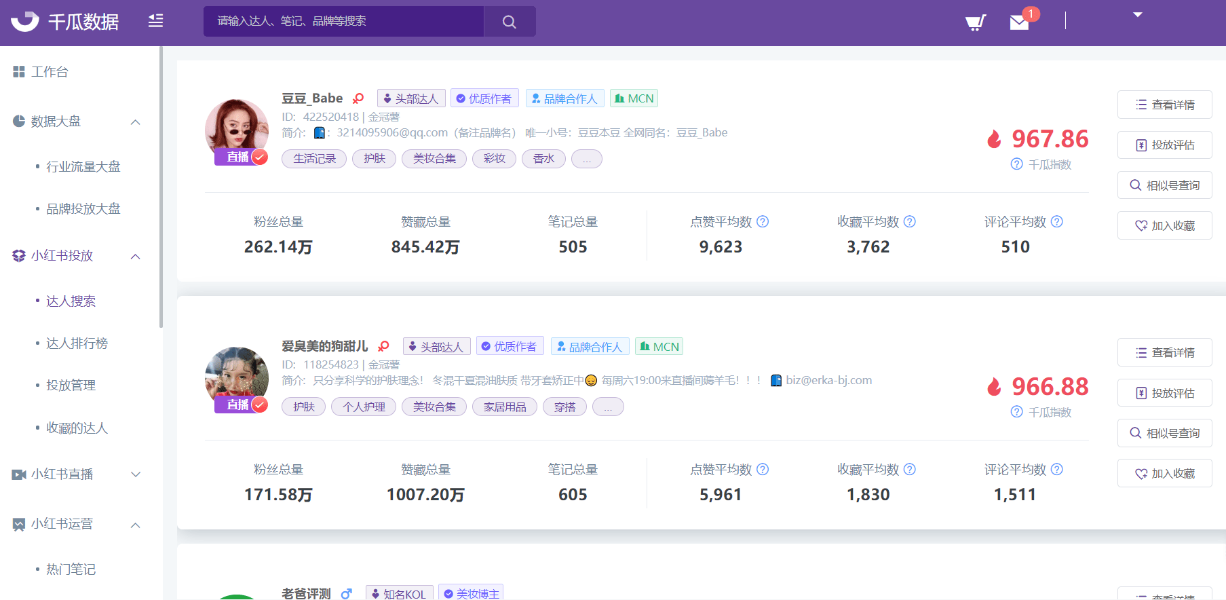The image size is (1226, 600).
Task: Toggle 加入收藏 for 爱臭美的狗甜儿
Action: [x=1164, y=473]
